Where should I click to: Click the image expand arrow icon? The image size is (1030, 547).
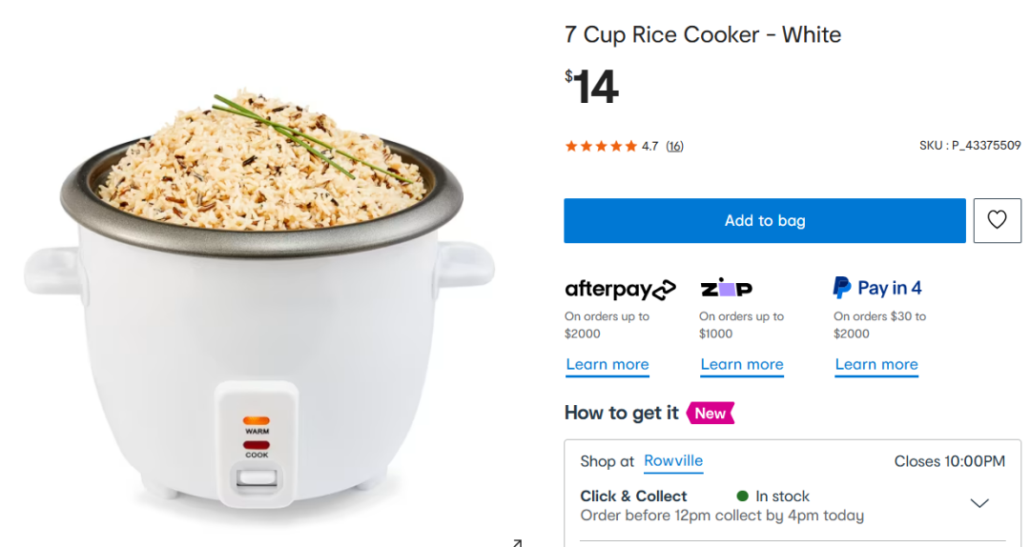click(517, 542)
